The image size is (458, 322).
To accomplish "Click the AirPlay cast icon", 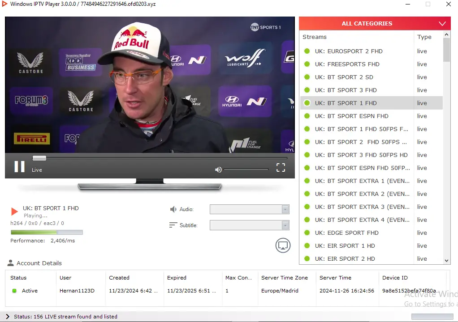I will tap(283, 246).
